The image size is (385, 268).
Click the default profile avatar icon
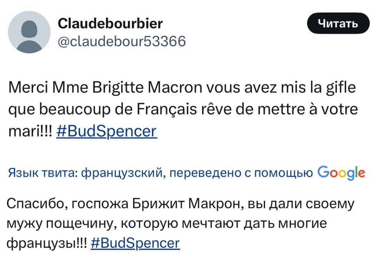29,32
